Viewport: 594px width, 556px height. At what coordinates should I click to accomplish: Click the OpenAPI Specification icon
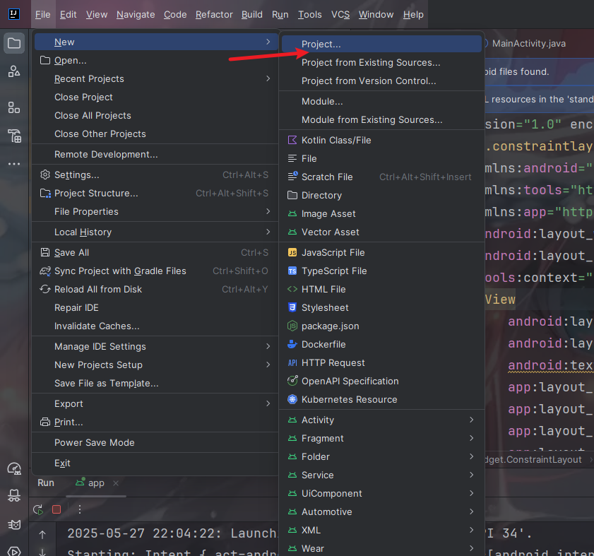(292, 381)
